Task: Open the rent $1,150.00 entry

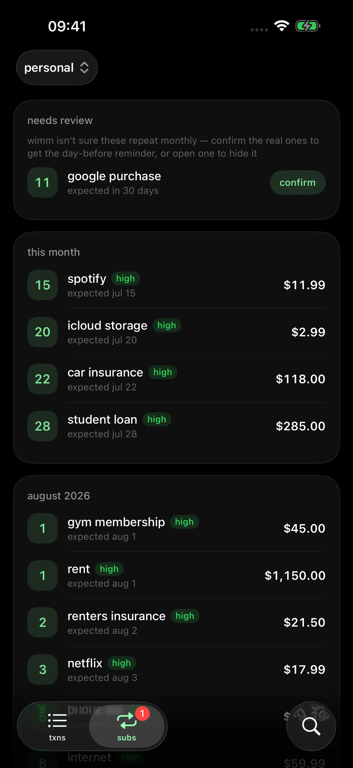Action: 176,575
